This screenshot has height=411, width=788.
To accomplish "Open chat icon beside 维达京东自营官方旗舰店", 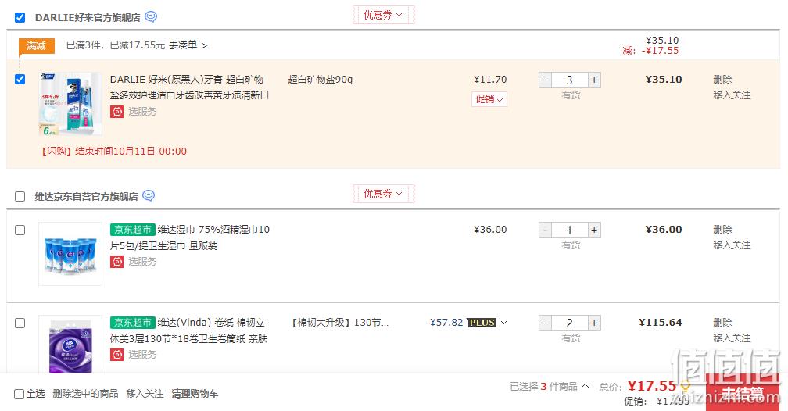I will [x=149, y=195].
